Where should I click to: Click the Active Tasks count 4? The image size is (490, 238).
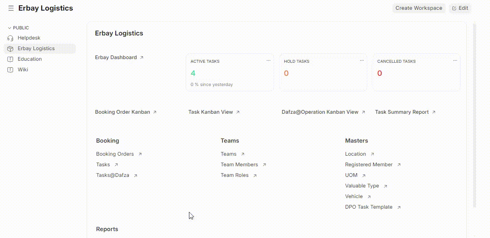tap(193, 73)
